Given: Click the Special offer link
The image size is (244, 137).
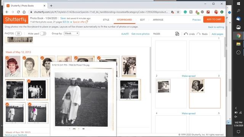Looking at the screenshot, I should coord(79,22).
